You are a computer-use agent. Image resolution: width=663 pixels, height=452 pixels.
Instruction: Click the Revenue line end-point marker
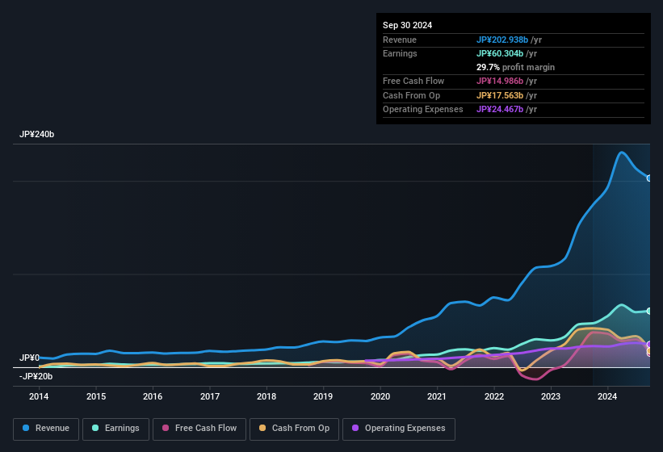[649, 178]
